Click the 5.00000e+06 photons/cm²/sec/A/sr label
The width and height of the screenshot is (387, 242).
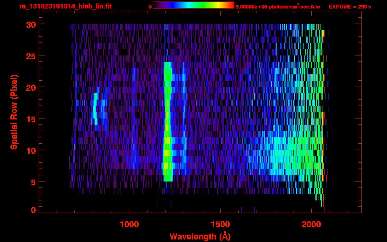pos(278,7)
